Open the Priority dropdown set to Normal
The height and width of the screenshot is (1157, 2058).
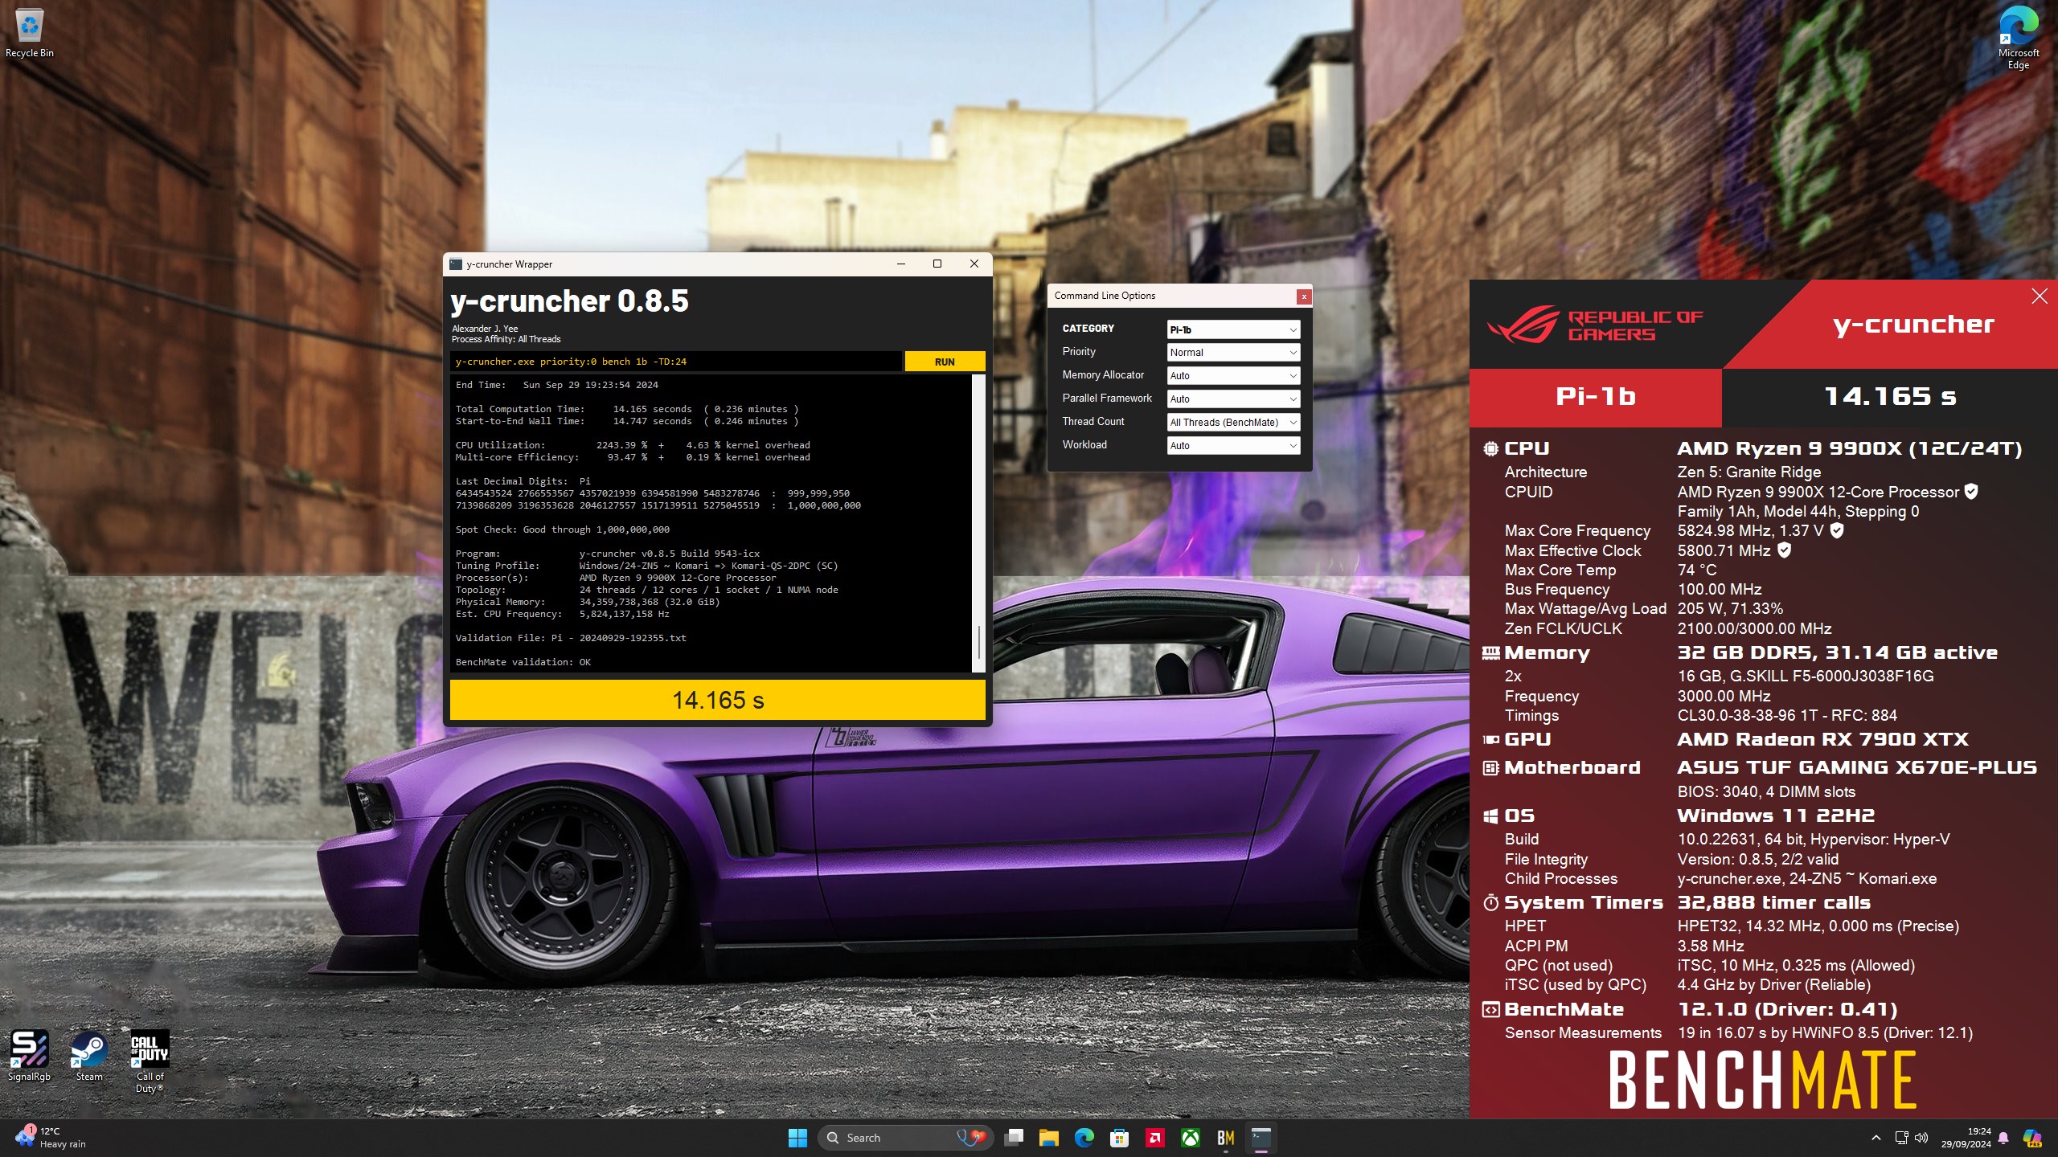coord(1233,352)
